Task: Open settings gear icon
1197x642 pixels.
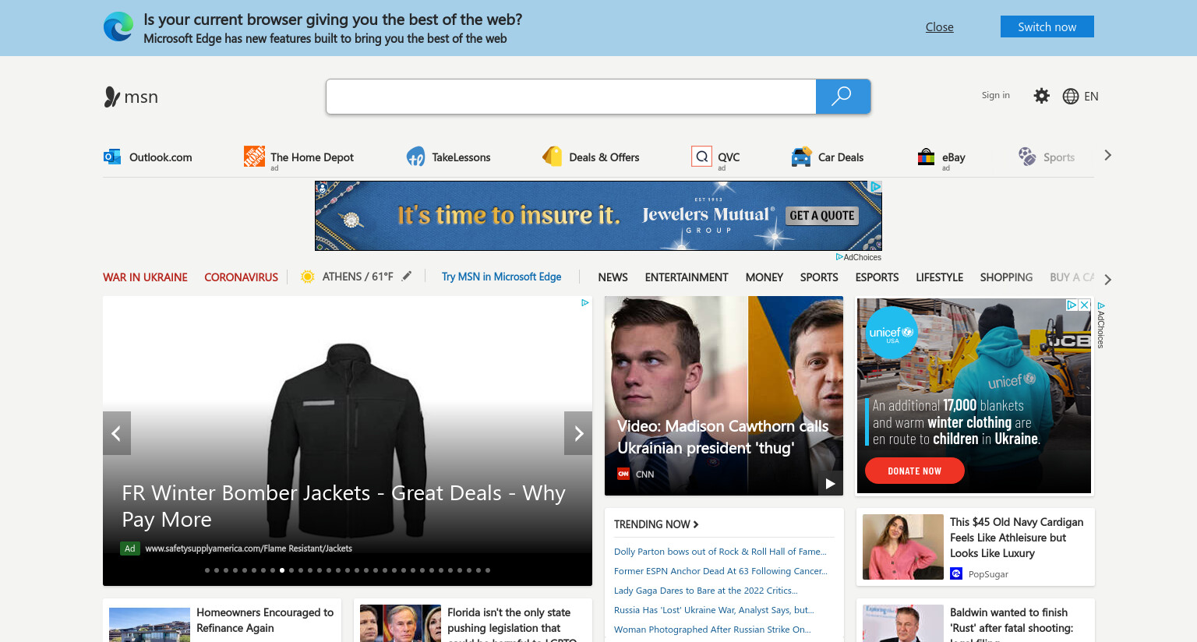Action: coord(1042,96)
